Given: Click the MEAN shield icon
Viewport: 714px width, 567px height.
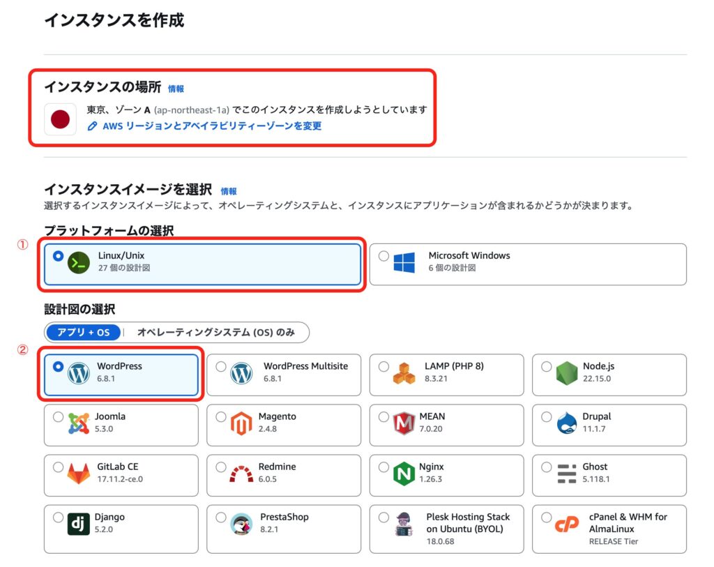Looking at the screenshot, I should pos(404,423).
